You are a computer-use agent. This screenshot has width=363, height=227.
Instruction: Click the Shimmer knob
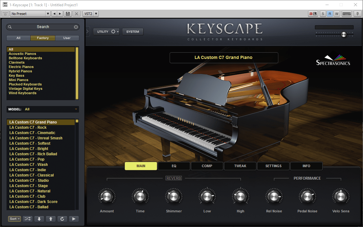coord(174,197)
